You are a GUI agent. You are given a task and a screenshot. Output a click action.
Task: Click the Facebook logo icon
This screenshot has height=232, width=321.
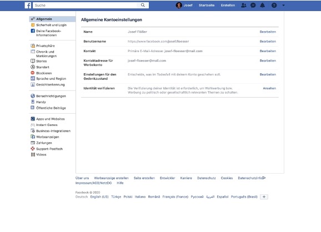pyautogui.click(x=28, y=6)
